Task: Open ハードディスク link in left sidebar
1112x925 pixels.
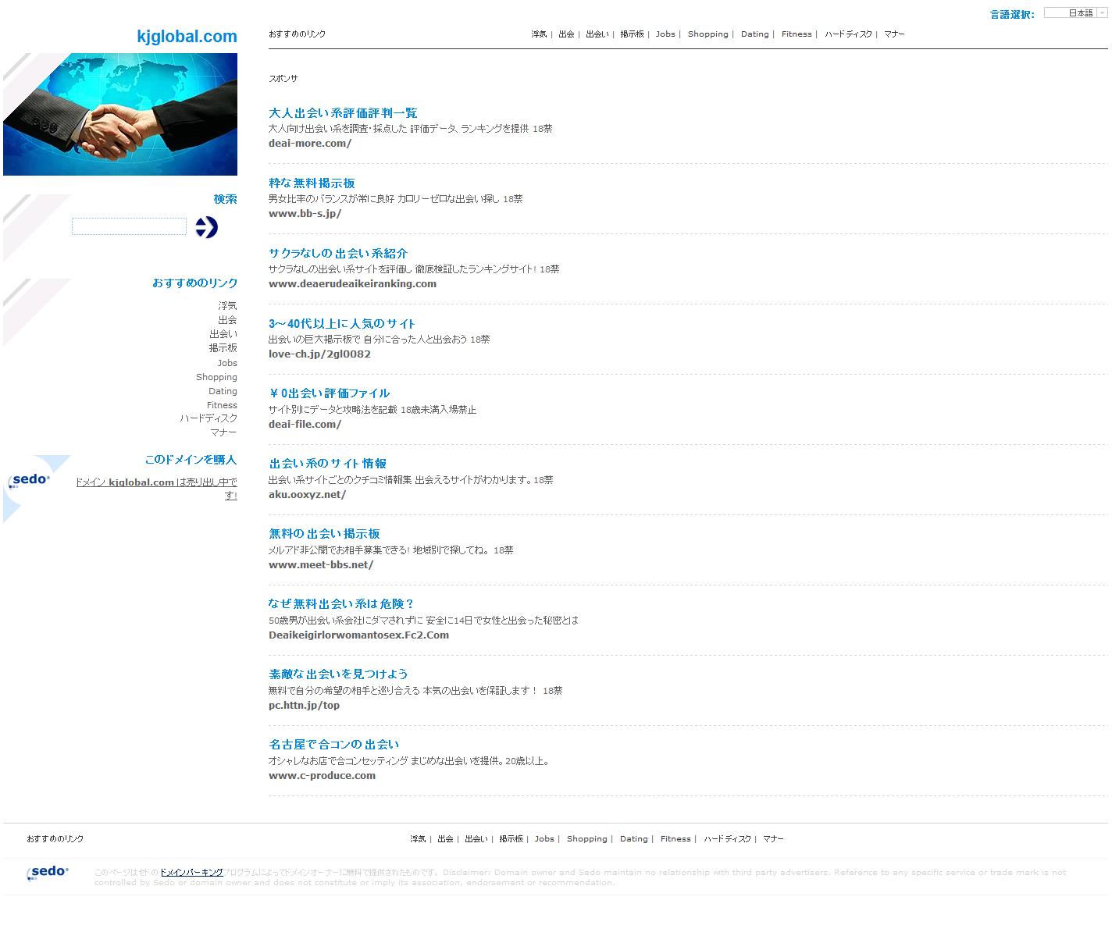Action: tap(208, 418)
